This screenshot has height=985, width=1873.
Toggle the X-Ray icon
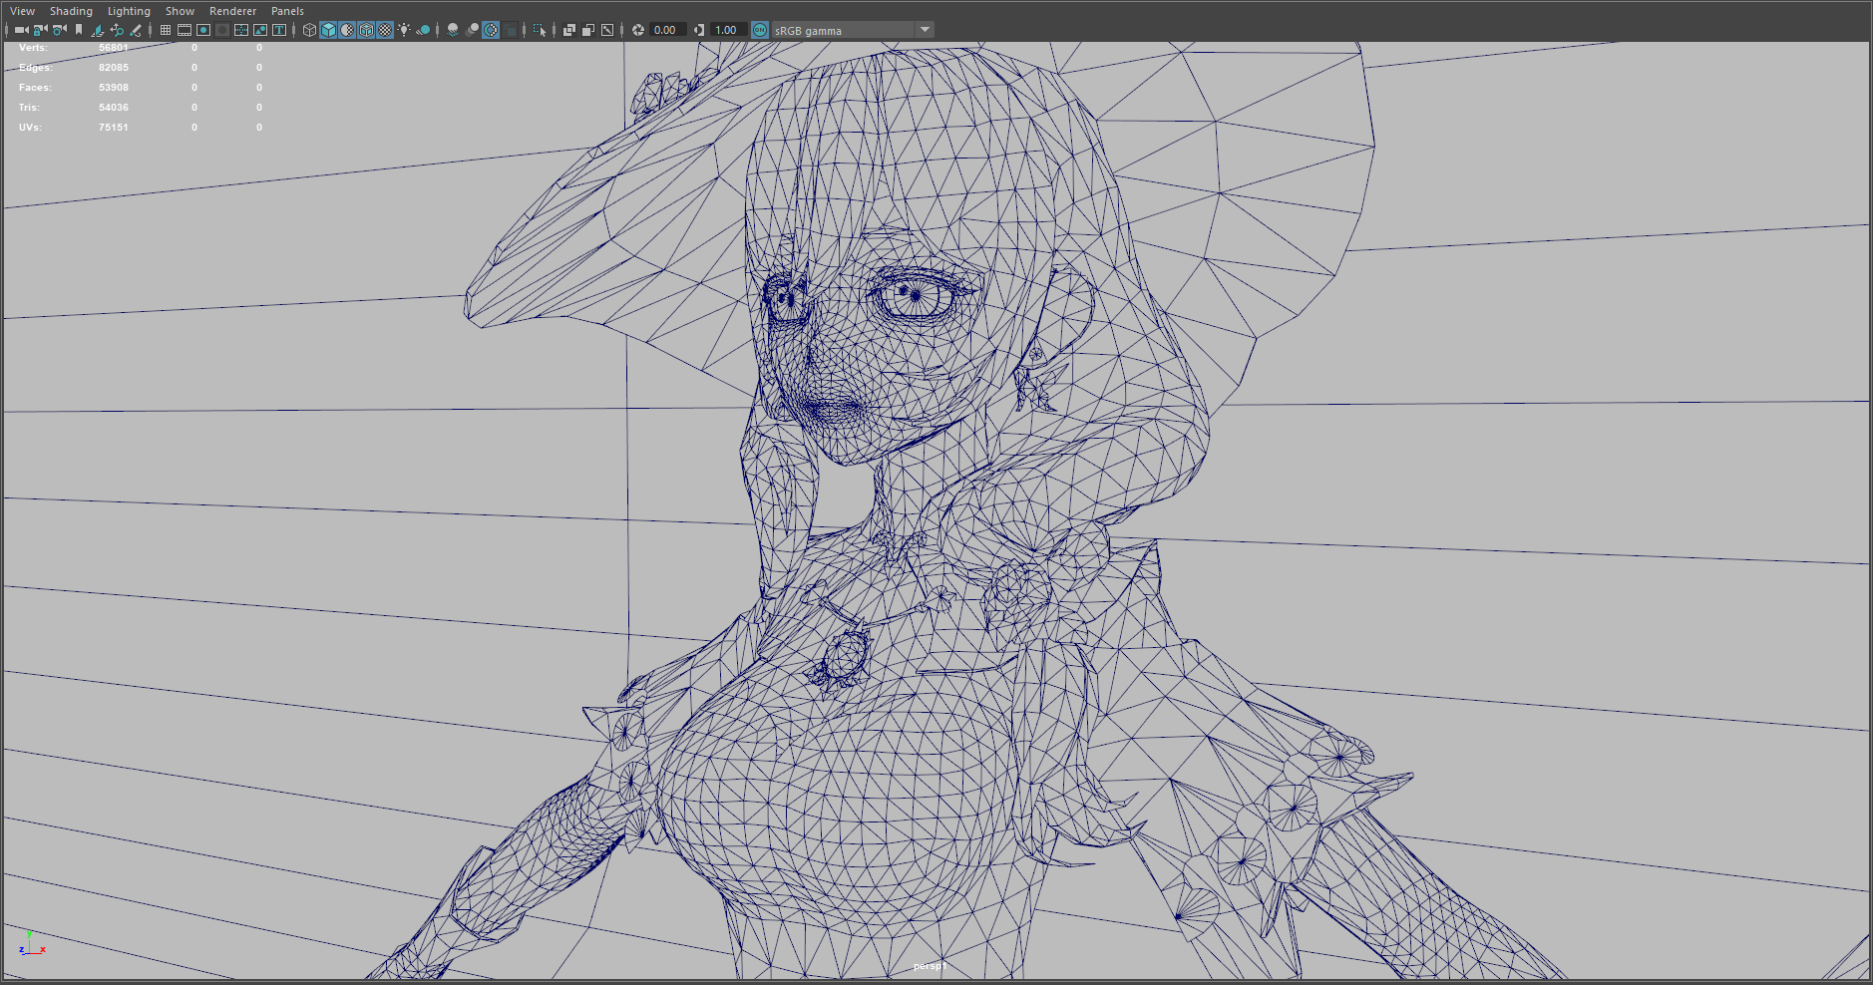tap(569, 30)
